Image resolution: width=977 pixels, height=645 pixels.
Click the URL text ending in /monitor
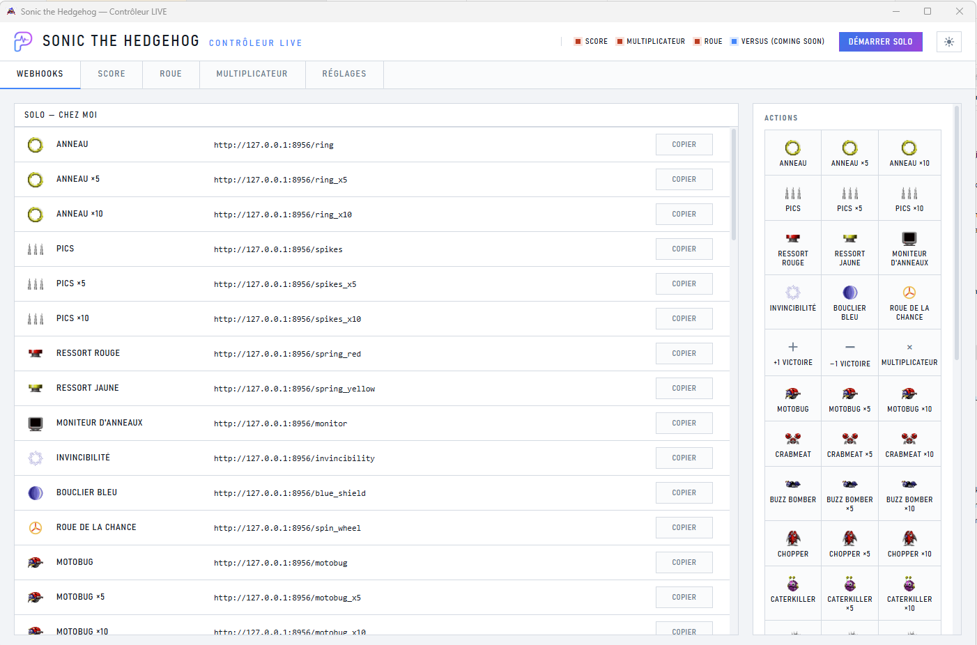280,423
